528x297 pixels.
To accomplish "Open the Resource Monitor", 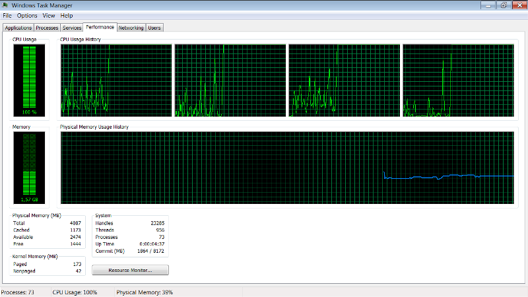I will pos(130,270).
